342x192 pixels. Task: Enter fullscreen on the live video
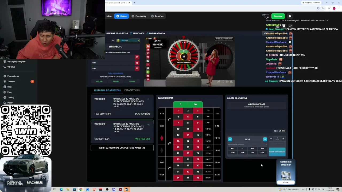[x=223, y=82]
